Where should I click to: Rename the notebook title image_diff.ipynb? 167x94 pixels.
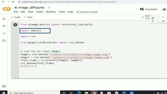coord(31,8)
